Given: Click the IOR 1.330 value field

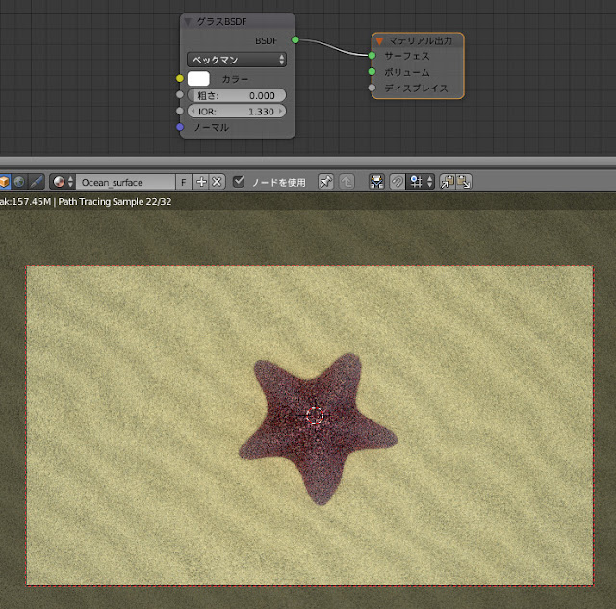Looking at the screenshot, I should [x=237, y=112].
